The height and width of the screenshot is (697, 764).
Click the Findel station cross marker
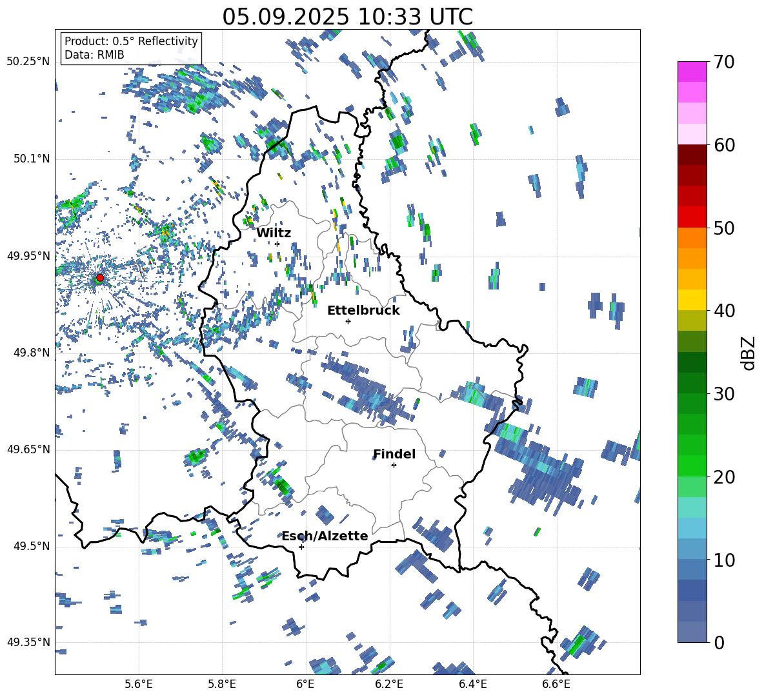coord(394,466)
